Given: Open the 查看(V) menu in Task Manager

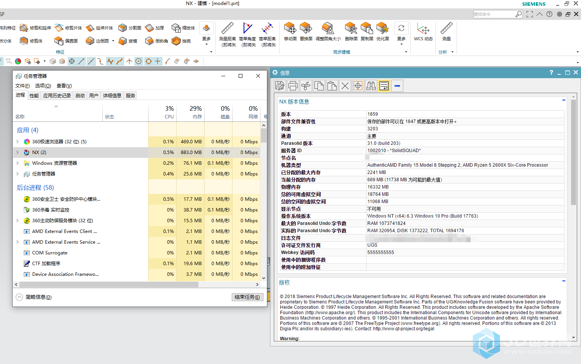Looking at the screenshot, I should pyautogui.click(x=64, y=86).
